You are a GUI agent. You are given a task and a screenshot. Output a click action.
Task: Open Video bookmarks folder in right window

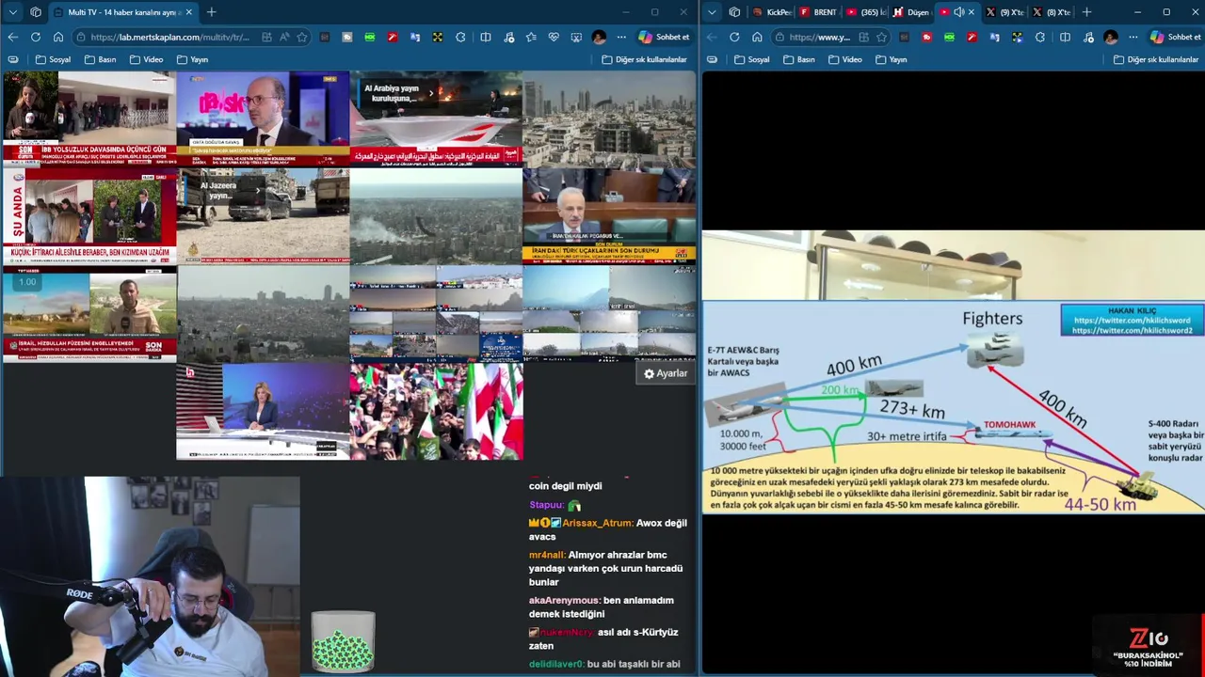coord(845,59)
